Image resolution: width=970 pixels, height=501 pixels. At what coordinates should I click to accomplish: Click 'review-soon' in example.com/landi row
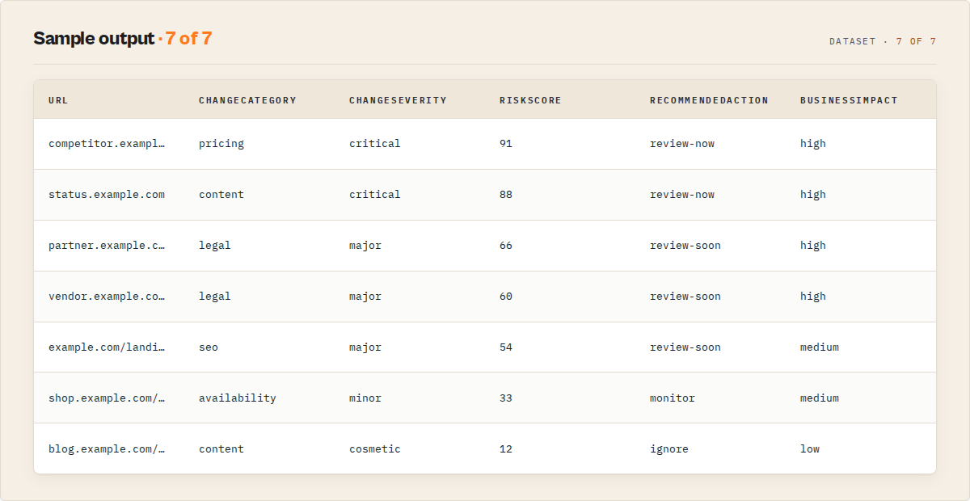coord(685,347)
